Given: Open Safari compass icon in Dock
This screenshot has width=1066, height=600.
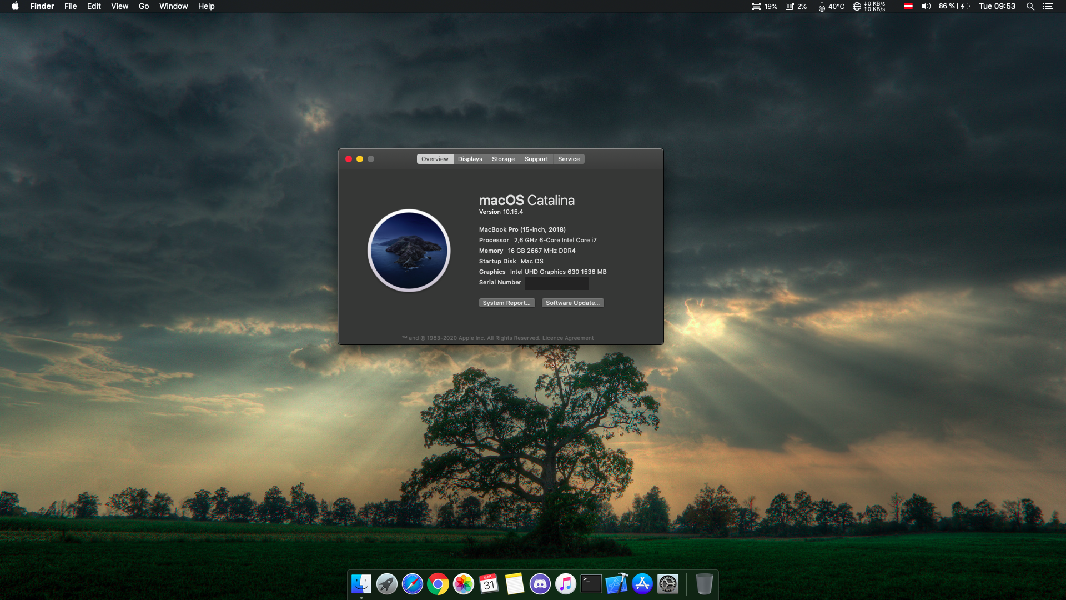Looking at the screenshot, I should click(413, 584).
